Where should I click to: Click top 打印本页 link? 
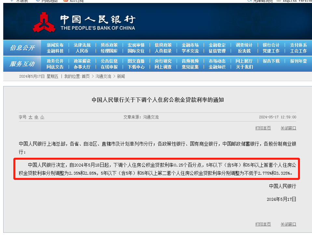click(263, 128)
